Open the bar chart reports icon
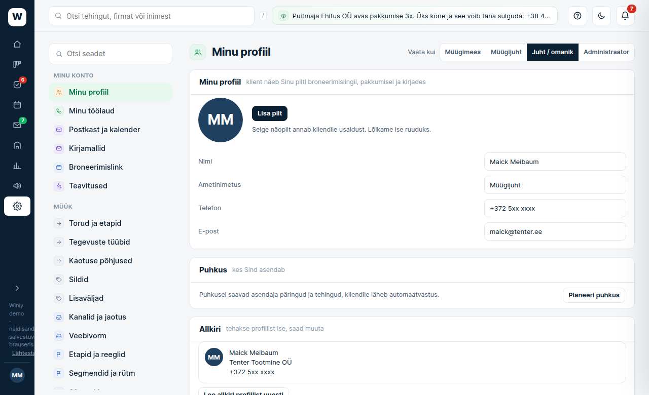 (x=17, y=166)
